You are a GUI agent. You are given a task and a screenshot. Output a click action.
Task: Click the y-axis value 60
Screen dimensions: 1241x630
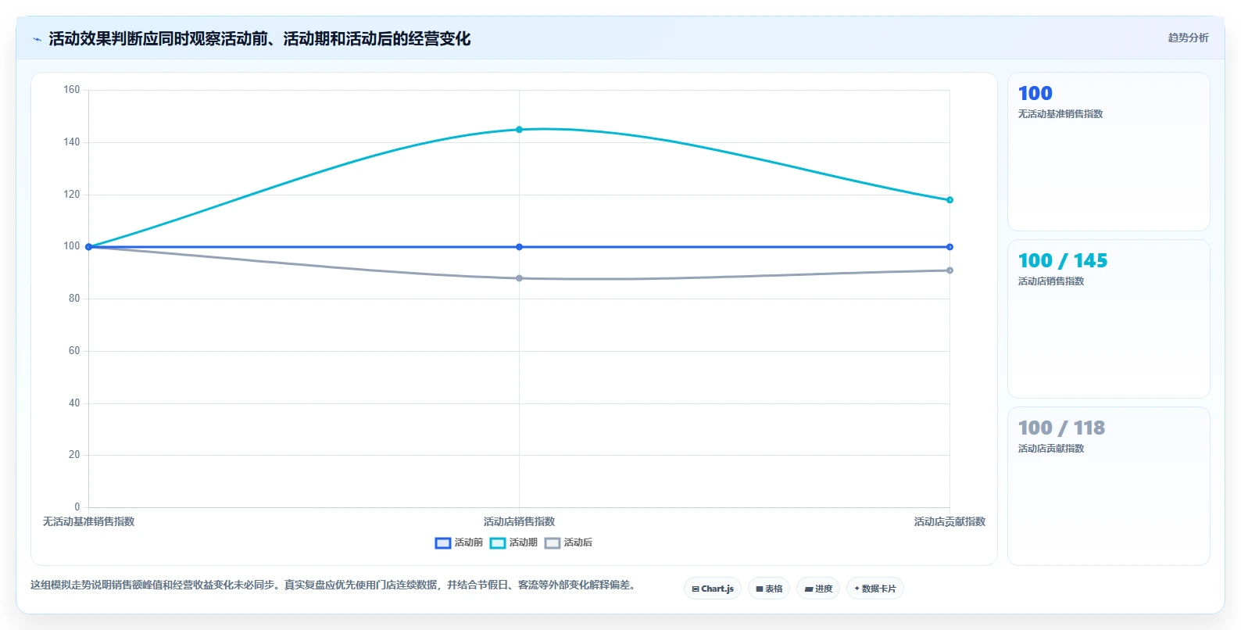tap(74, 351)
